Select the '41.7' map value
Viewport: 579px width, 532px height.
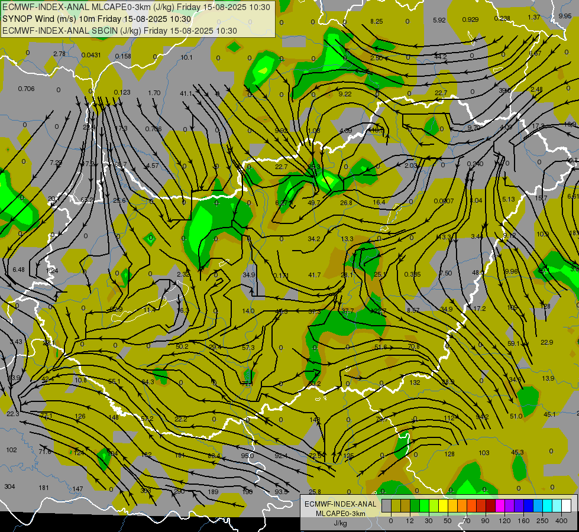(x=314, y=275)
